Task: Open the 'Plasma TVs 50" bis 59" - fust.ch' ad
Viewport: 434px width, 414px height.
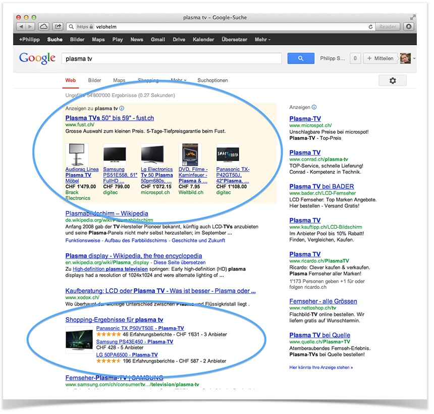Action: click(x=110, y=118)
